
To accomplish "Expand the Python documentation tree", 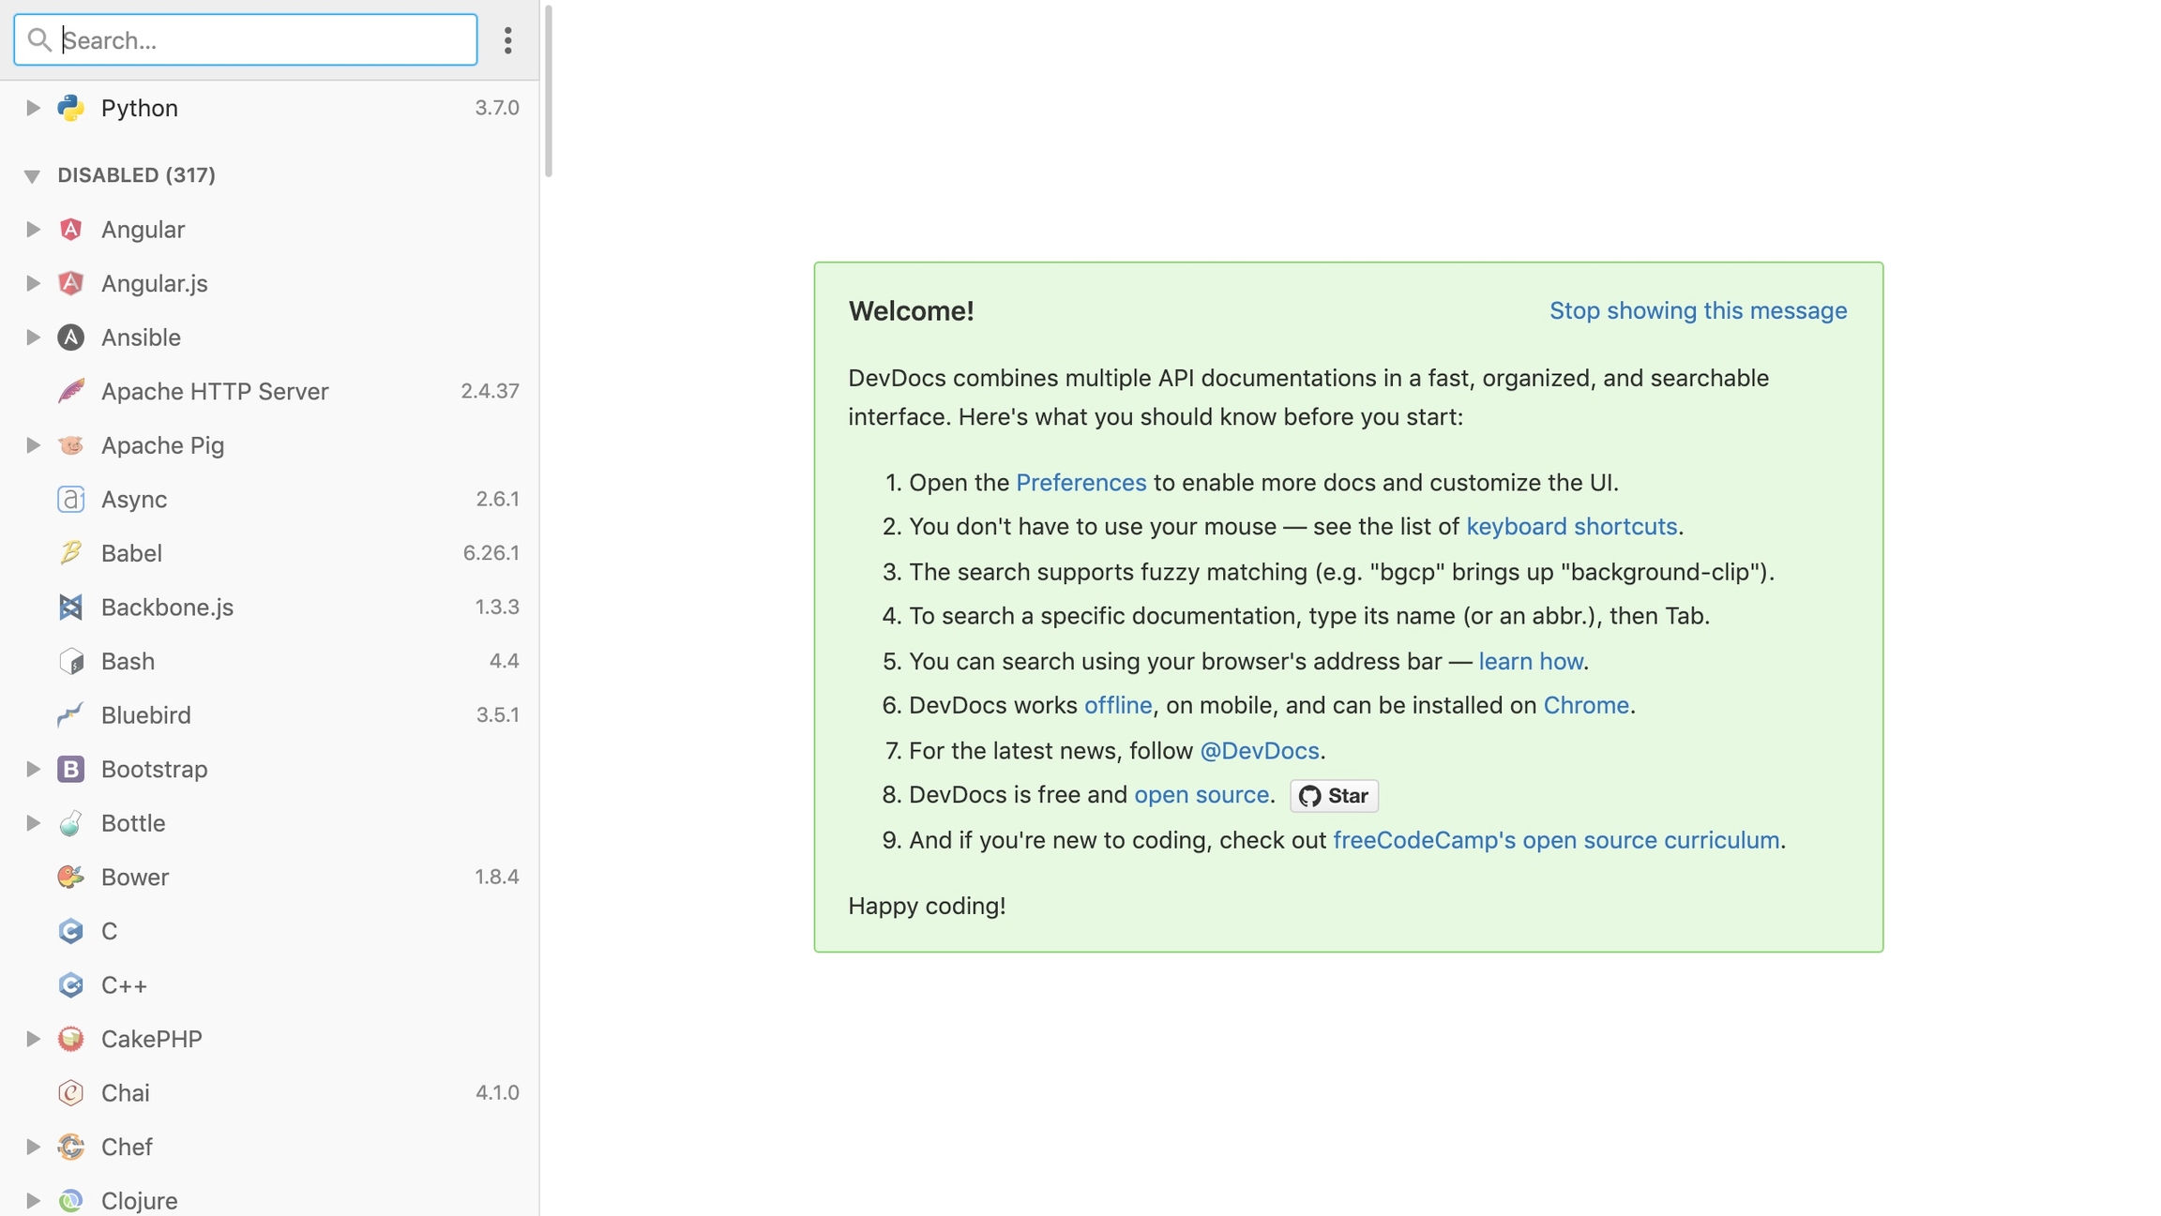I will tap(32, 108).
